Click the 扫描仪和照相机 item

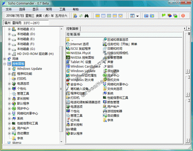[x=116, y=53]
